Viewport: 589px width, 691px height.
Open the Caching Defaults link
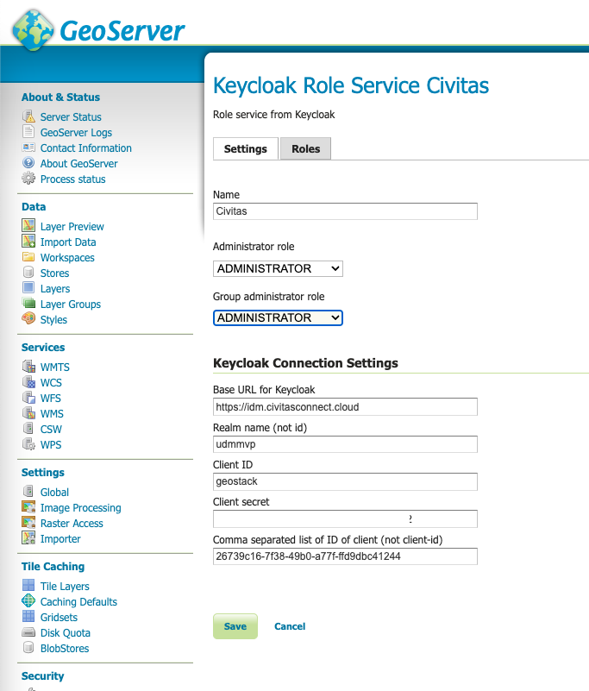(x=78, y=602)
